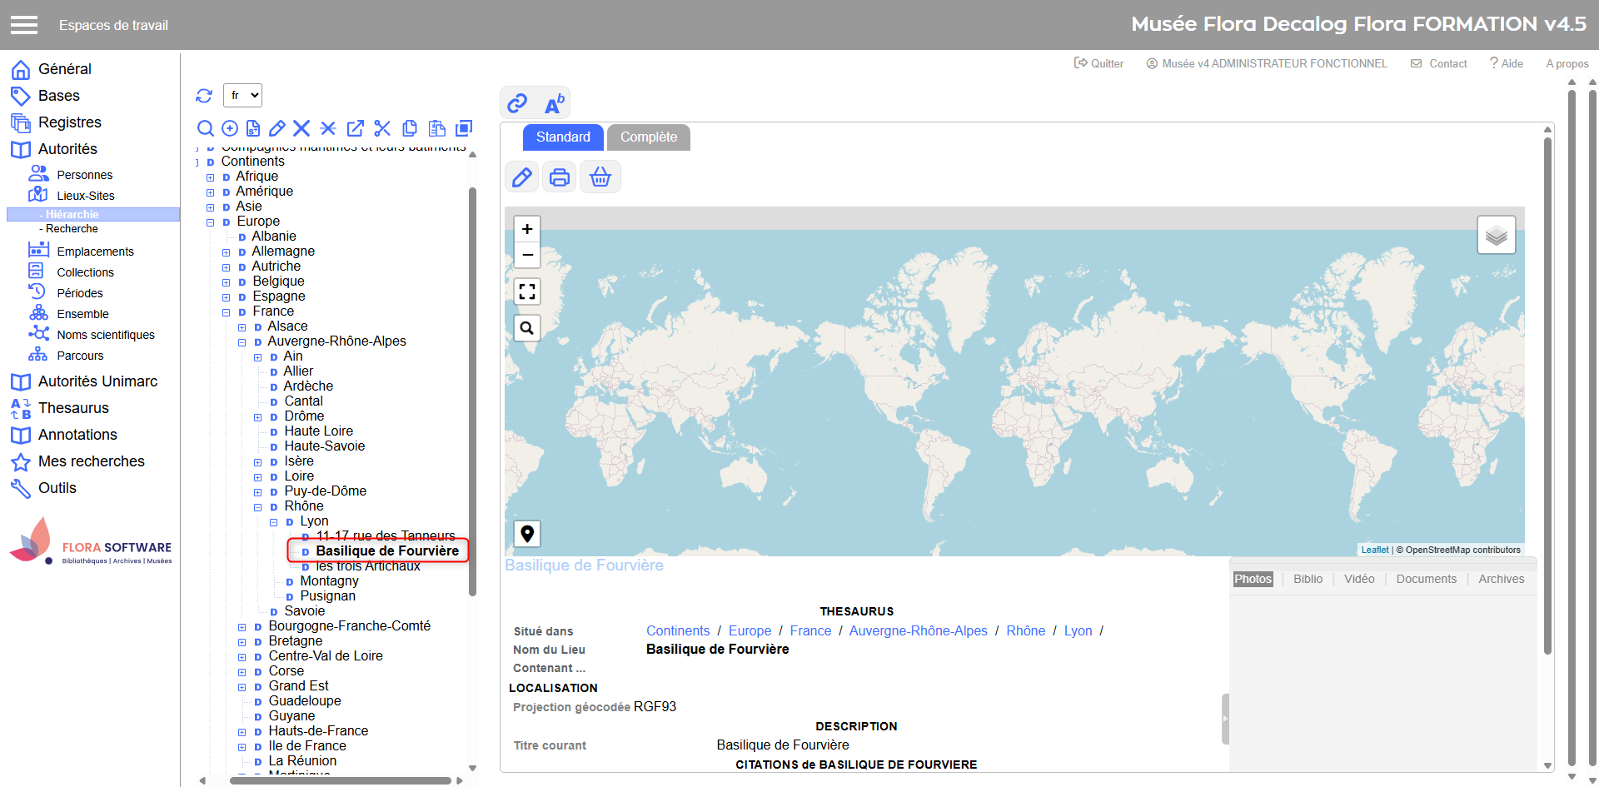Open the hamburger menu
This screenshot has height=787, width=1599.
pos(24,25)
